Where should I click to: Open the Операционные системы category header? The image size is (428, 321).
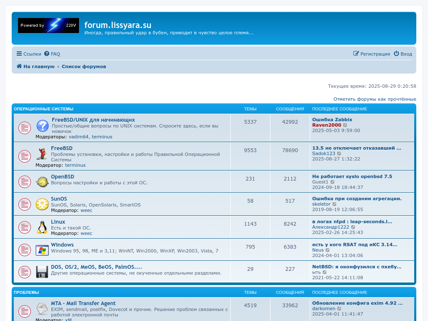click(x=43, y=109)
